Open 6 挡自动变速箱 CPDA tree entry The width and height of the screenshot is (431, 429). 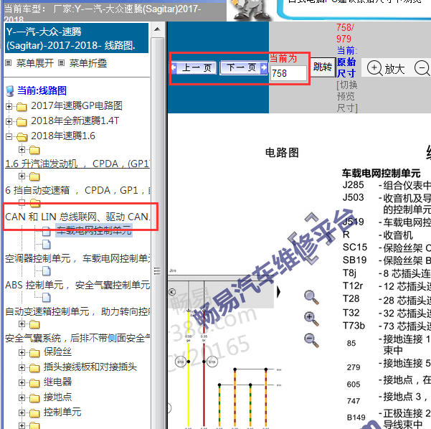(x=77, y=190)
